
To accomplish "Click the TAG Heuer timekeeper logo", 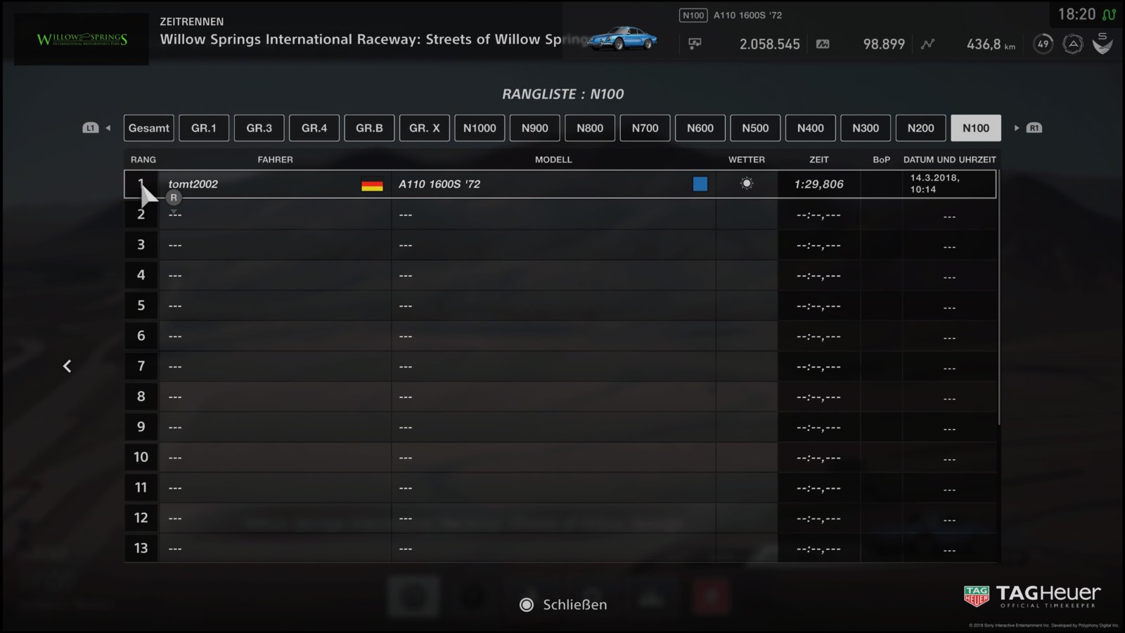I will click(x=1032, y=596).
